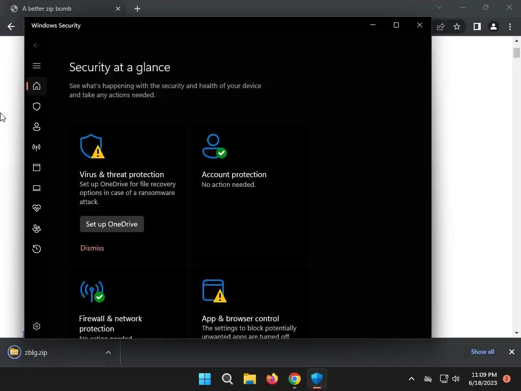Open the volume speaker tray icon
The height and width of the screenshot is (391, 521).
pyautogui.click(x=456, y=379)
